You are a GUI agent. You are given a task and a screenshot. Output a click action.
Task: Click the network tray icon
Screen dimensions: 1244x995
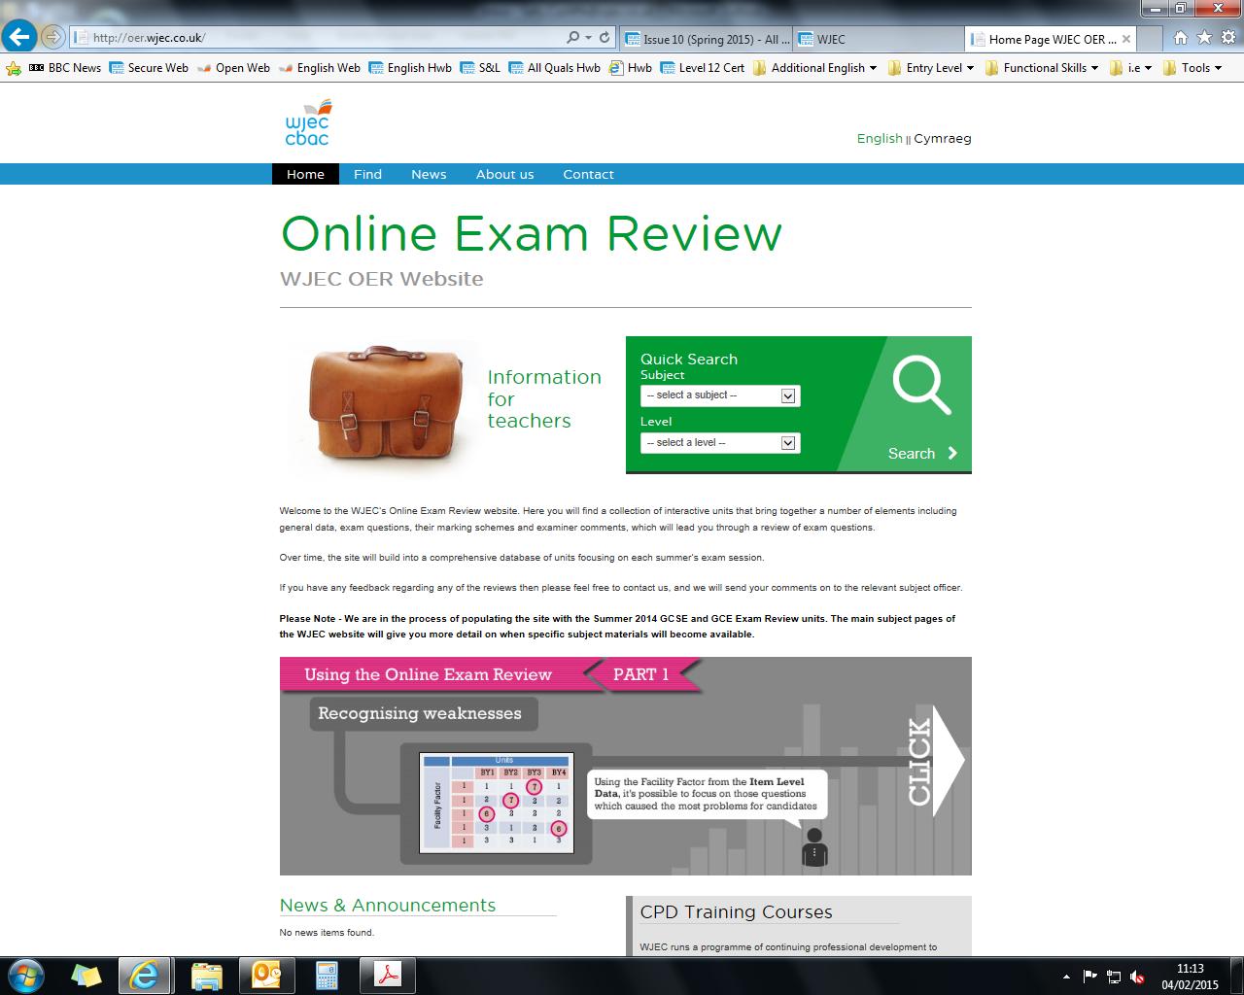point(1114,977)
